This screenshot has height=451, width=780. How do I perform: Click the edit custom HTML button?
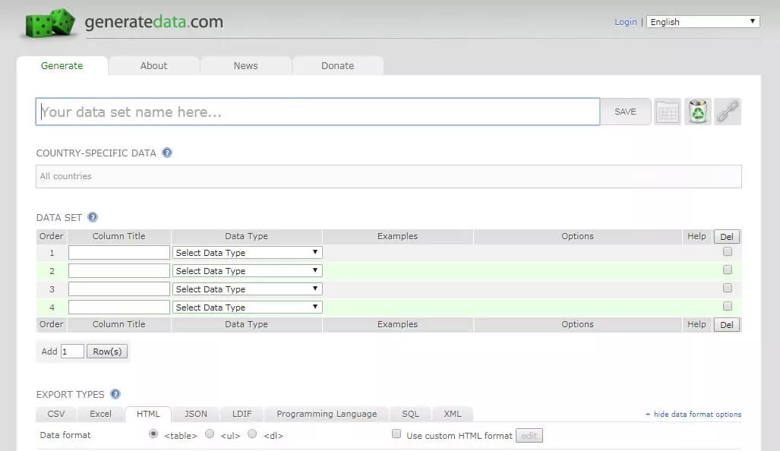(529, 436)
